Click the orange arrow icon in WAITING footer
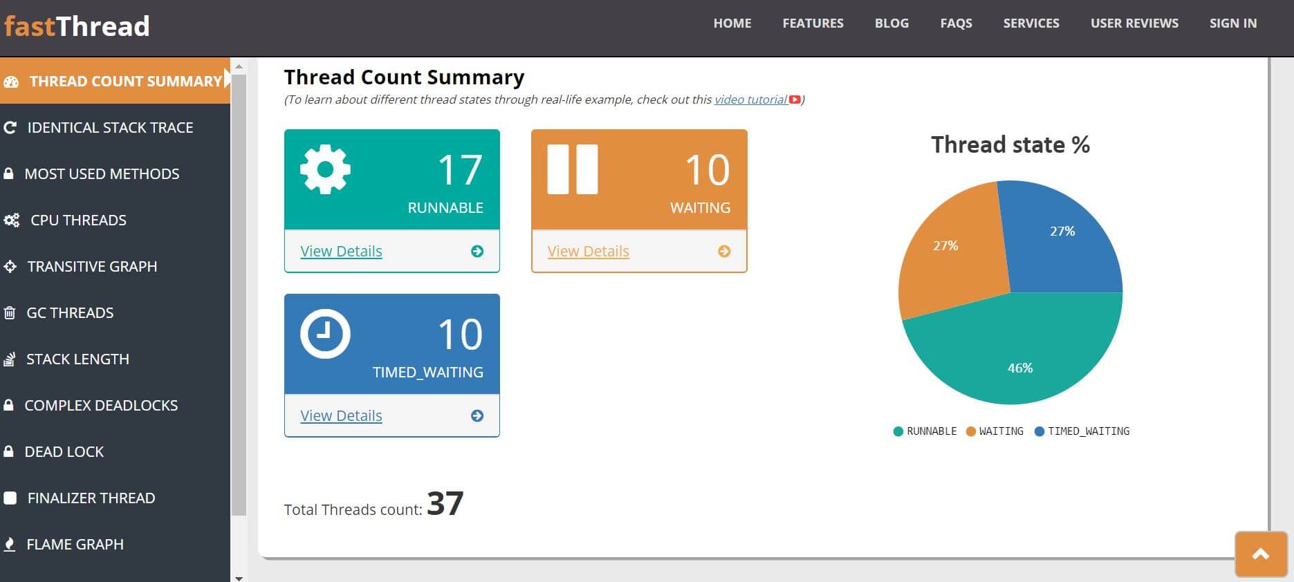Viewport: 1294px width, 582px height. tap(724, 252)
